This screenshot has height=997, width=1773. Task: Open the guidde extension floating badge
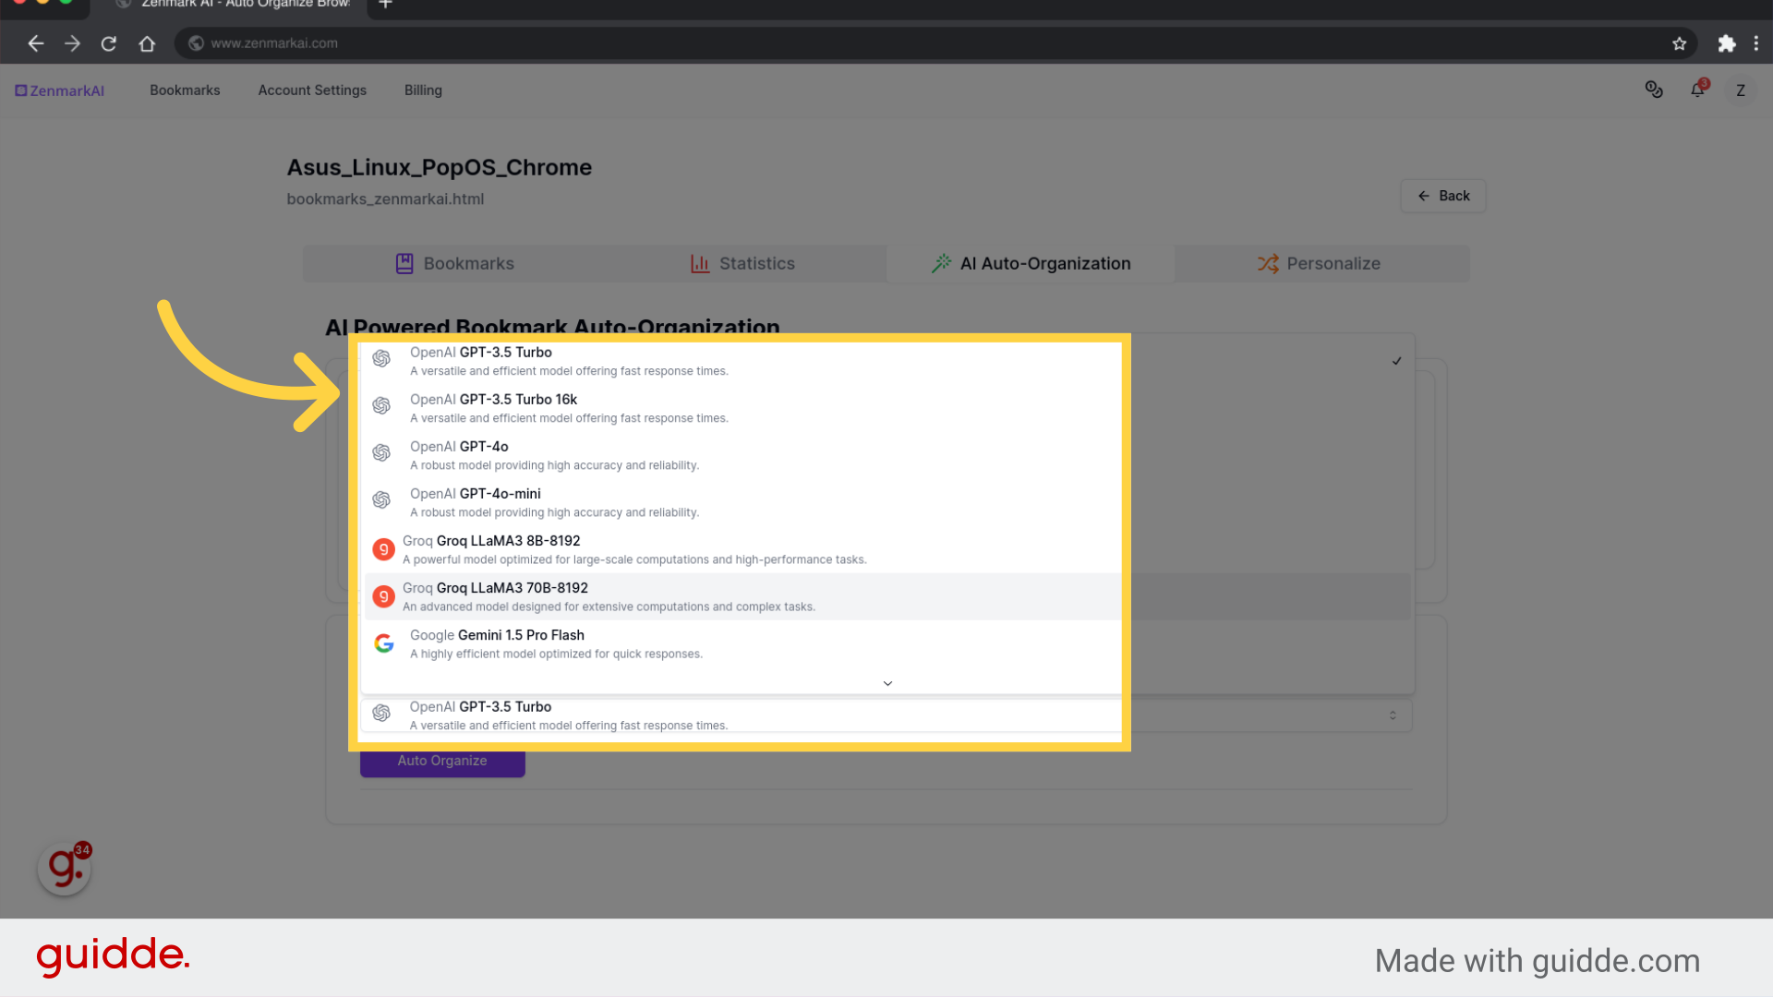(65, 868)
